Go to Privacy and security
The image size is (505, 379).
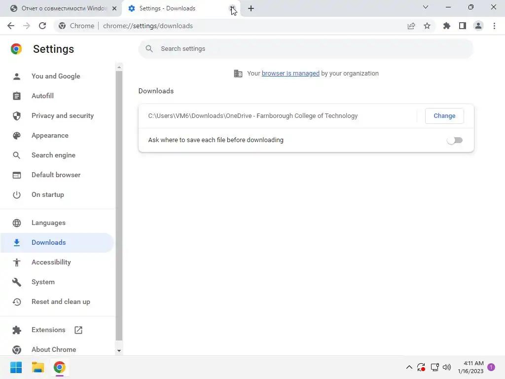(57, 115)
